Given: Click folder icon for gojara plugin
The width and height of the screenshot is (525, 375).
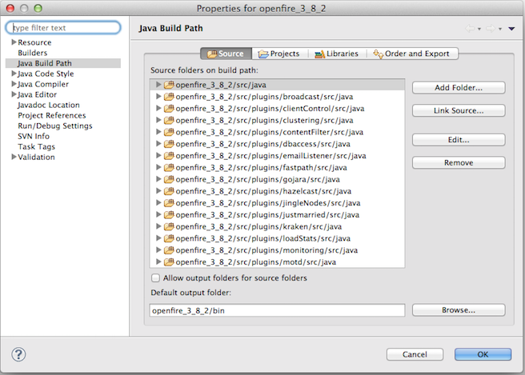Looking at the screenshot, I should point(169,179).
